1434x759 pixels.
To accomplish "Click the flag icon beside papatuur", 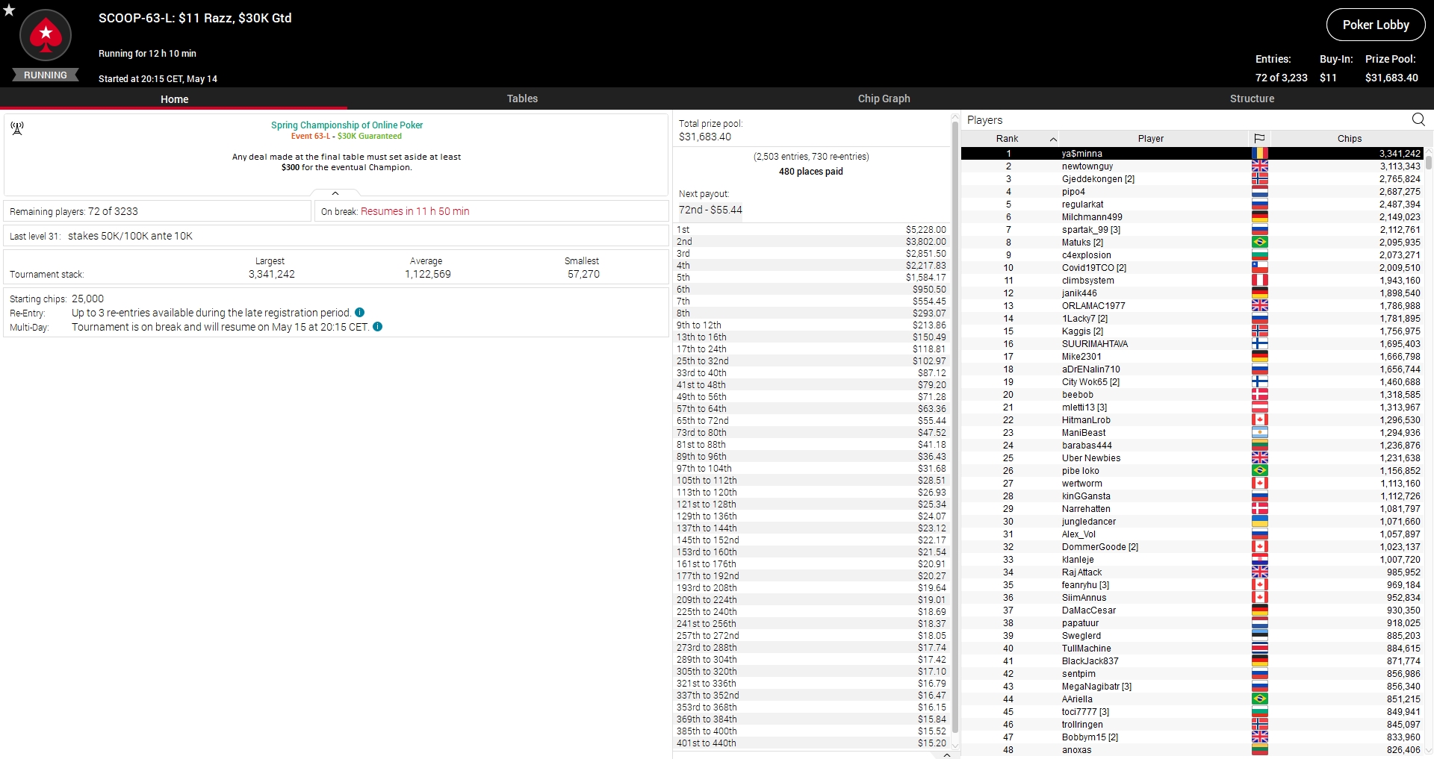I will point(1259,623).
